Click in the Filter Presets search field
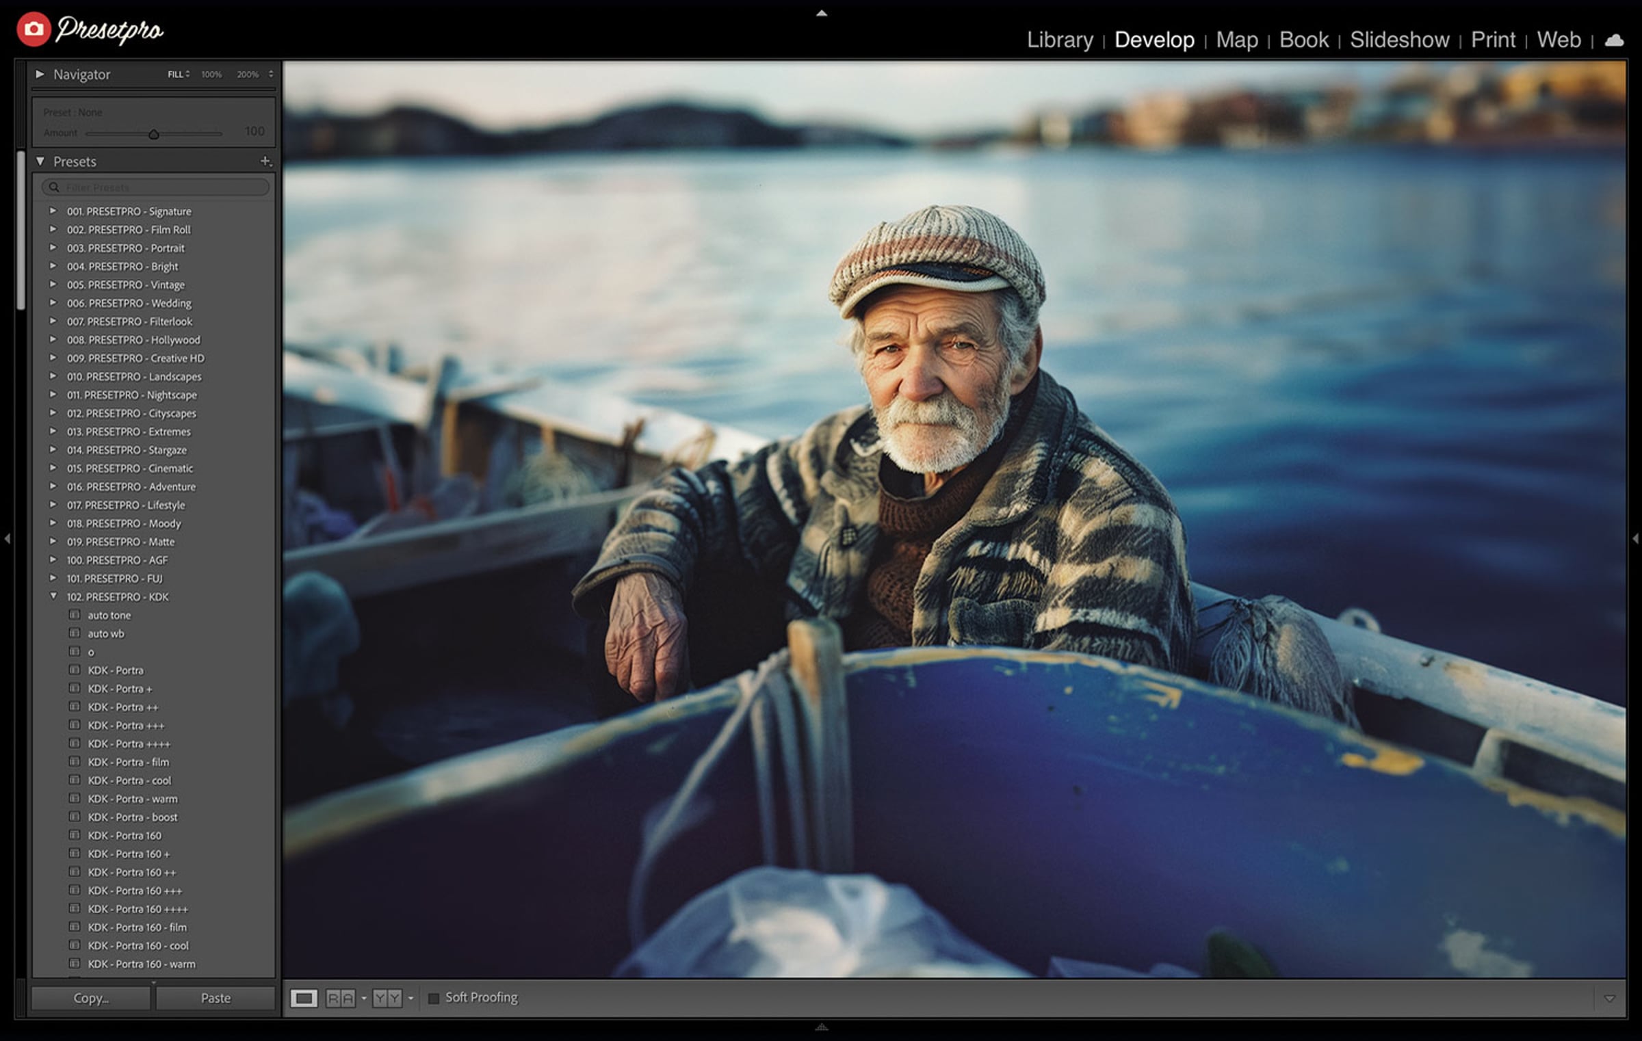This screenshot has height=1041, width=1642. coord(155,187)
